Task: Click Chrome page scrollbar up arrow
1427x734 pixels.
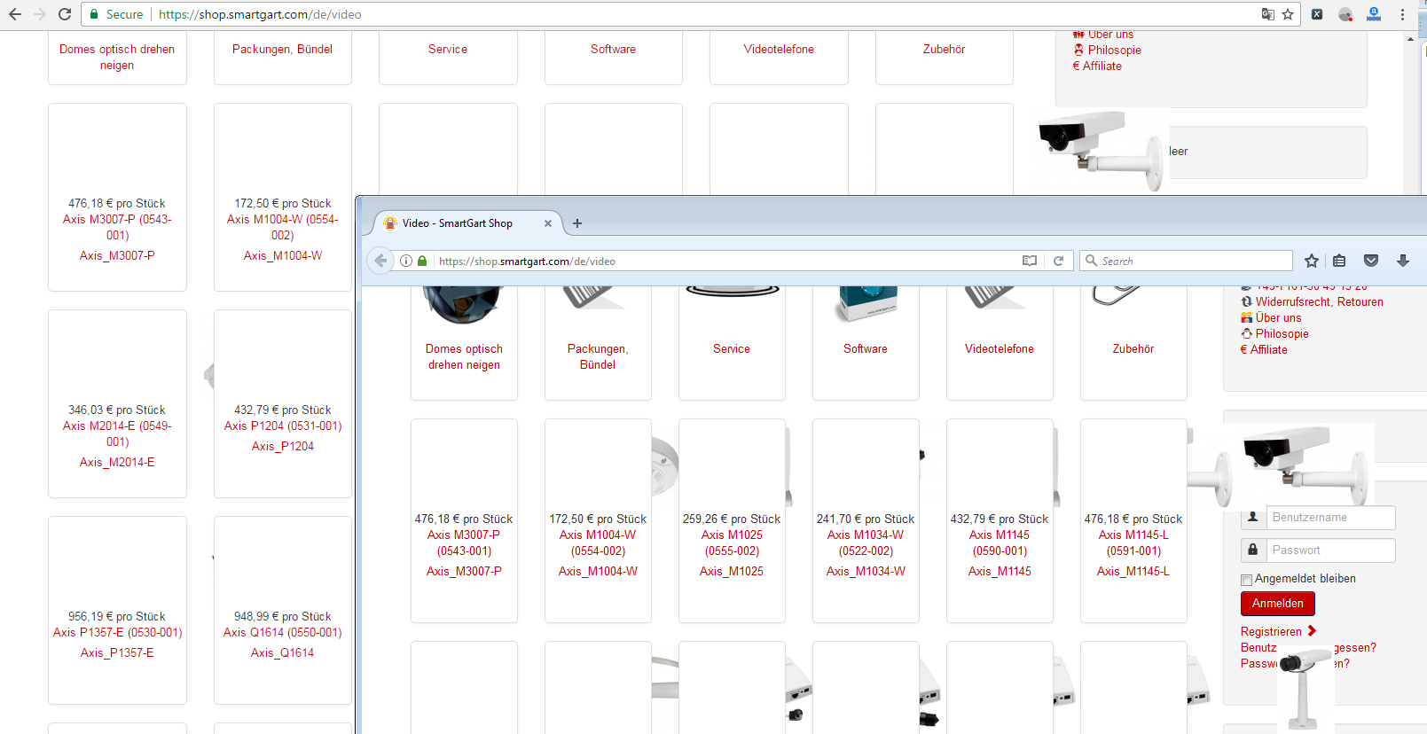Action: tap(1410, 39)
